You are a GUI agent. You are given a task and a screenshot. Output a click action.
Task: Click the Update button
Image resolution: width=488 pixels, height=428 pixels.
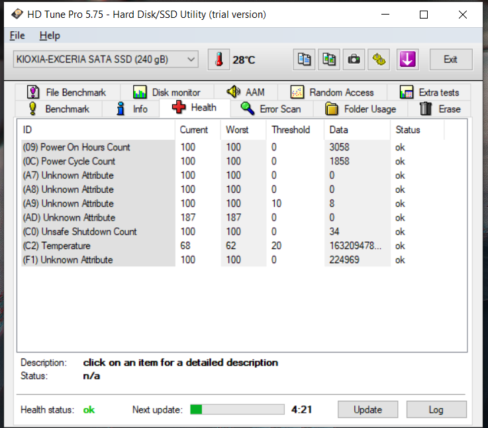point(367,409)
